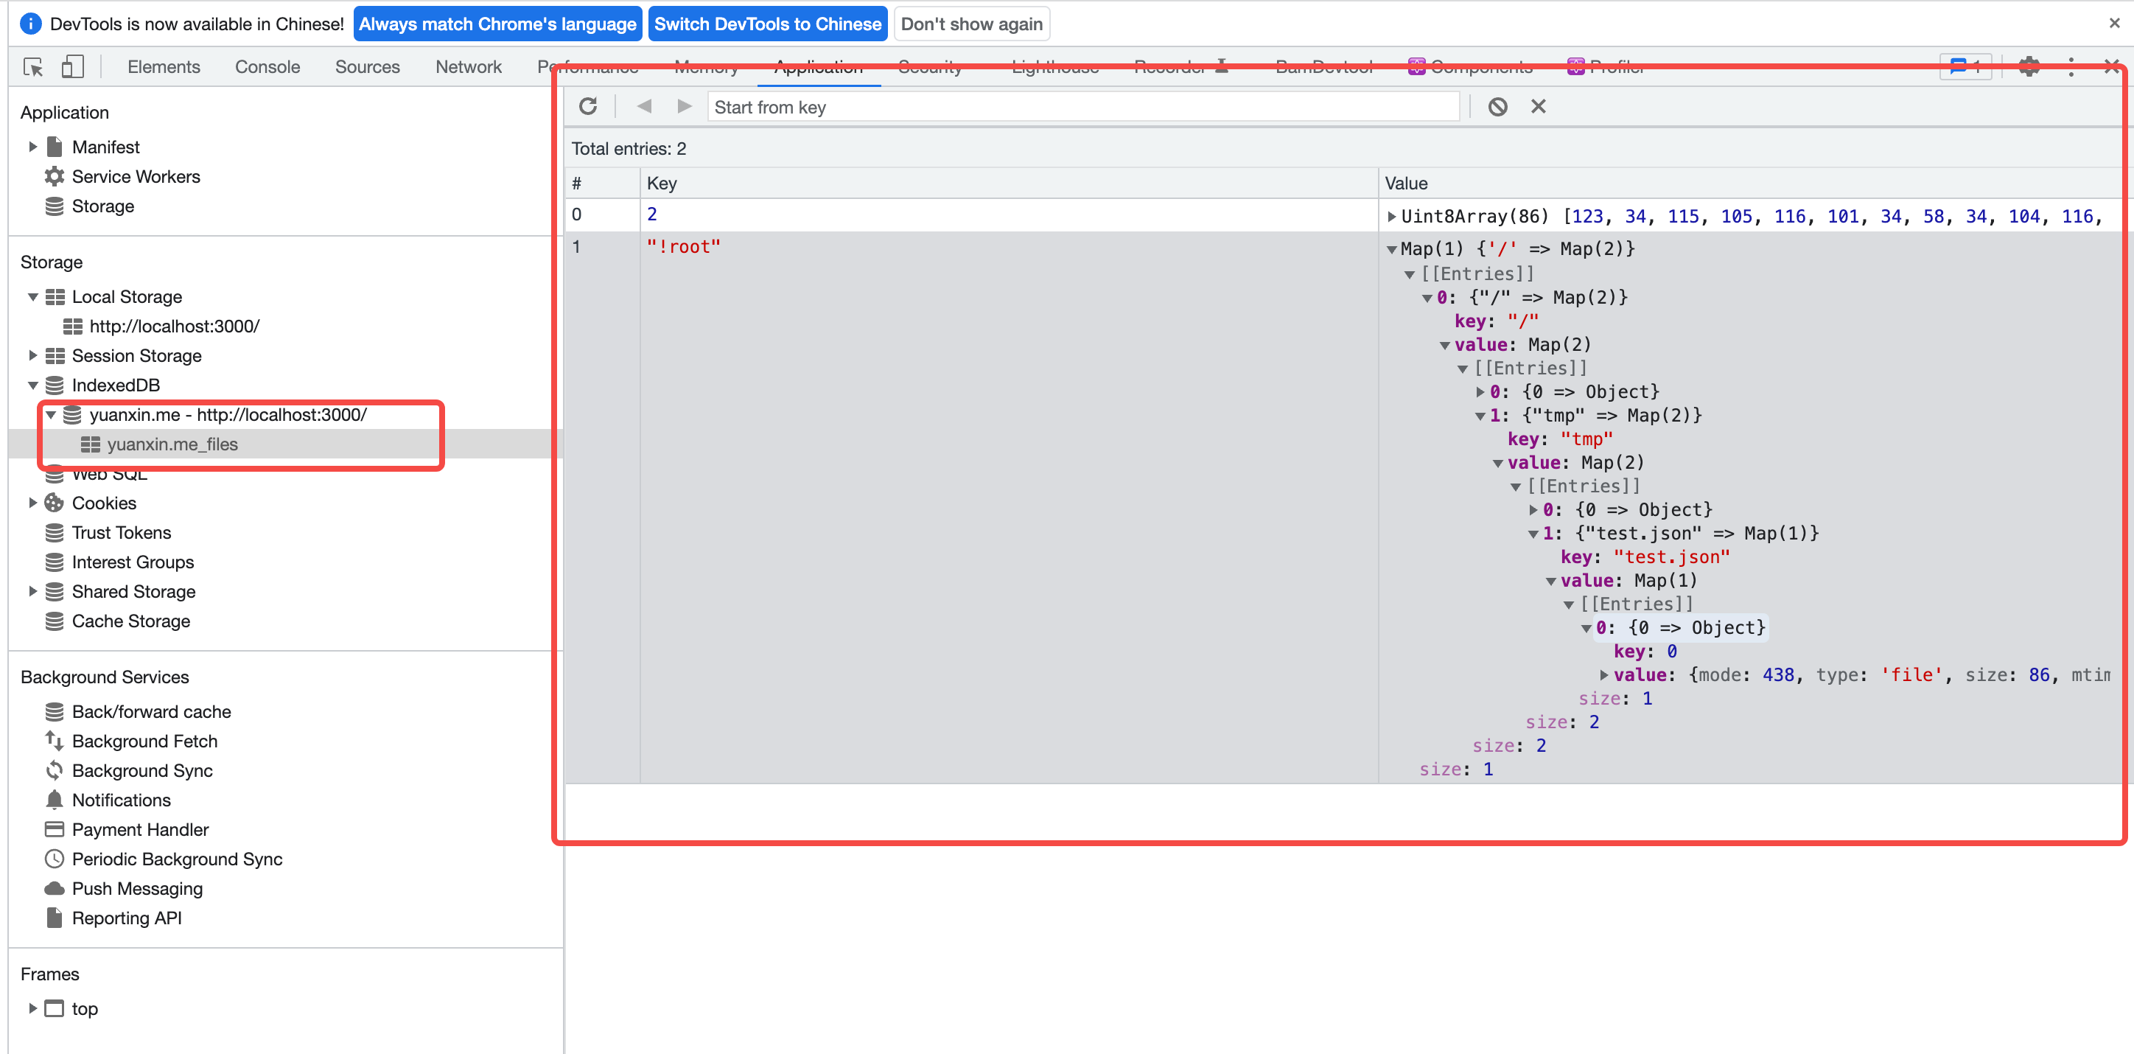Viewport: 2134px width, 1054px height.
Task: Click the Don't show again button
Action: pyautogui.click(x=971, y=24)
